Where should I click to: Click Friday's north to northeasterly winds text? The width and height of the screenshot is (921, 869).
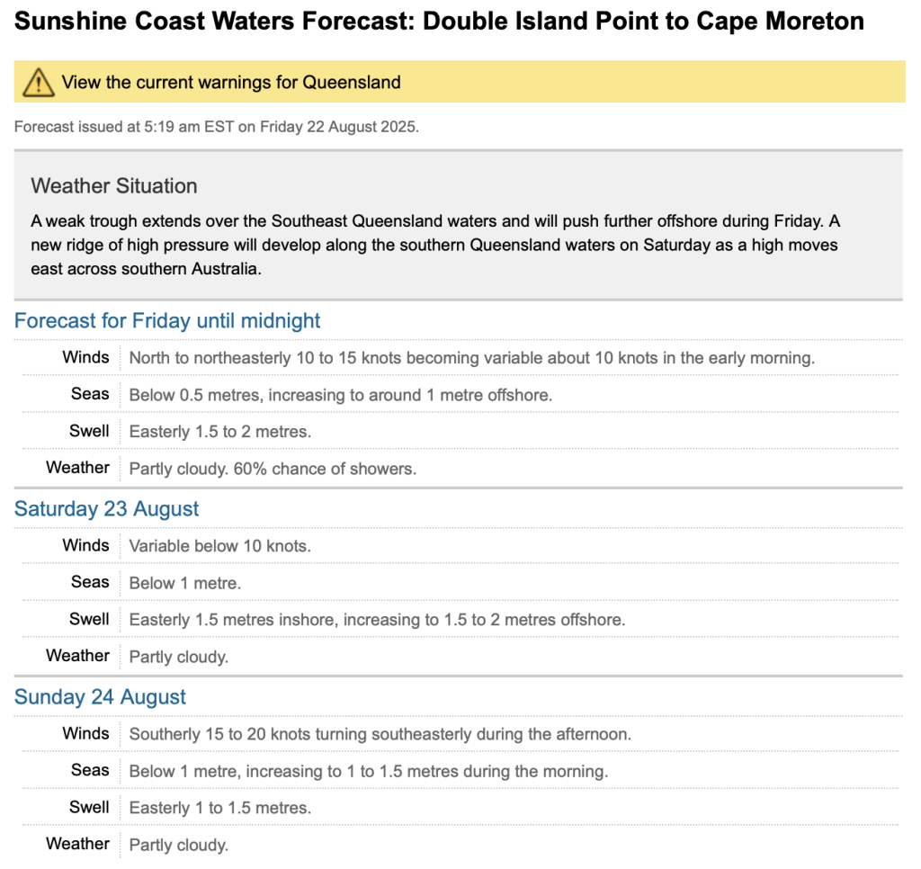(x=471, y=358)
